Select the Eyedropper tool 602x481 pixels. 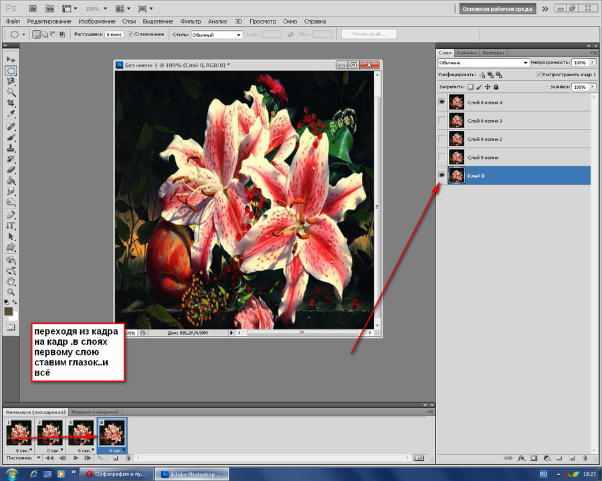click(x=11, y=114)
